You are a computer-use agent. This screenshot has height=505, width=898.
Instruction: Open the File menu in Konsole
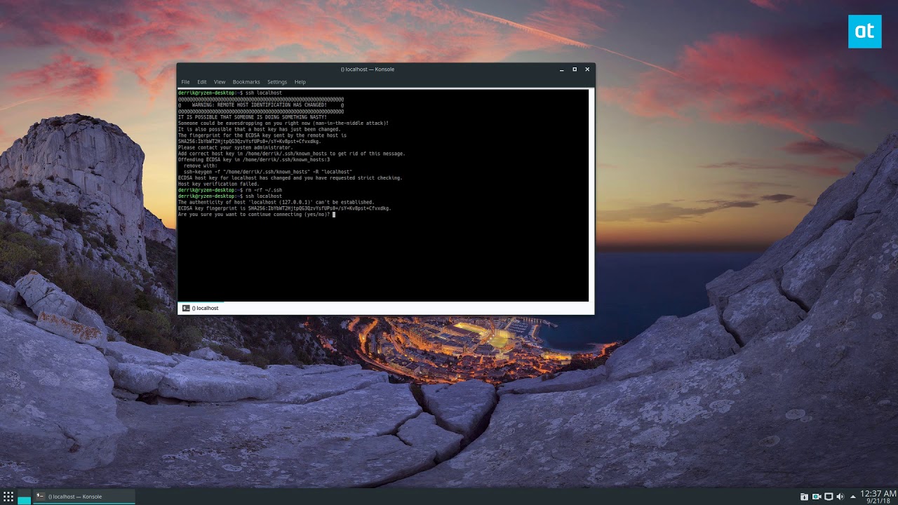(185, 82)
